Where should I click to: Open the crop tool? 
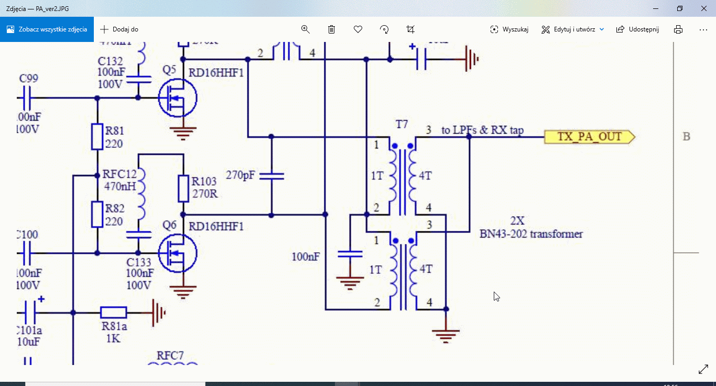click(410, 29)
